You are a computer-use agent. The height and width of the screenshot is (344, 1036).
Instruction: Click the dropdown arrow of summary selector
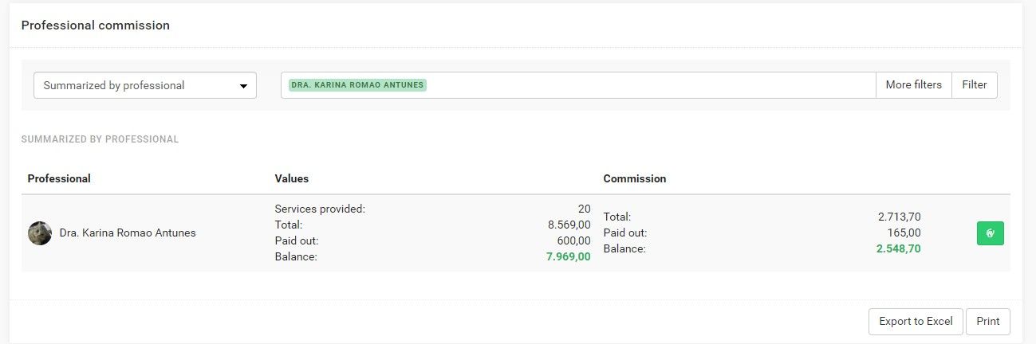(x=243, y=86)
